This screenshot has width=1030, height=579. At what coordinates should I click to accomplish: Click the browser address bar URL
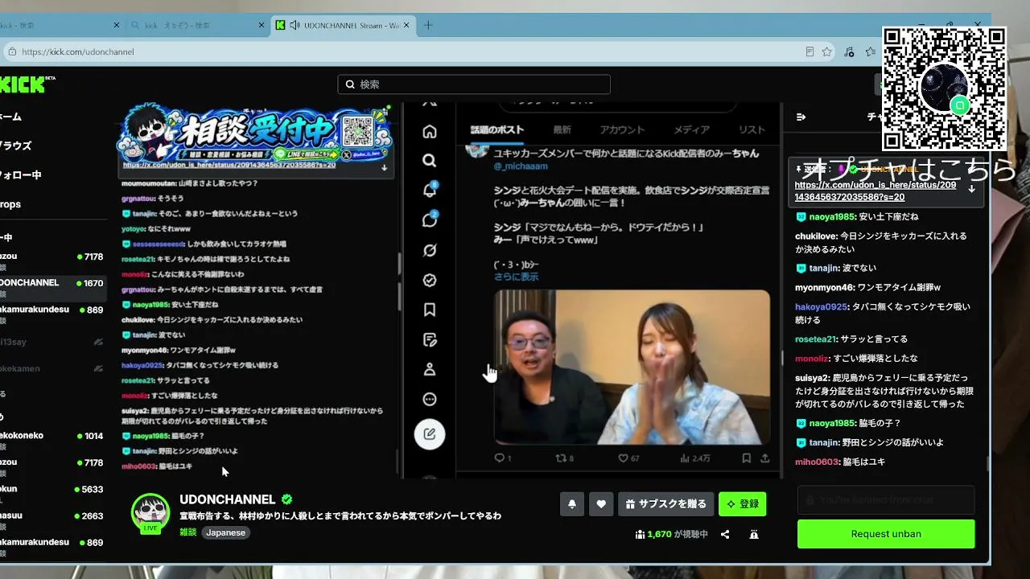tap(78, 51)
